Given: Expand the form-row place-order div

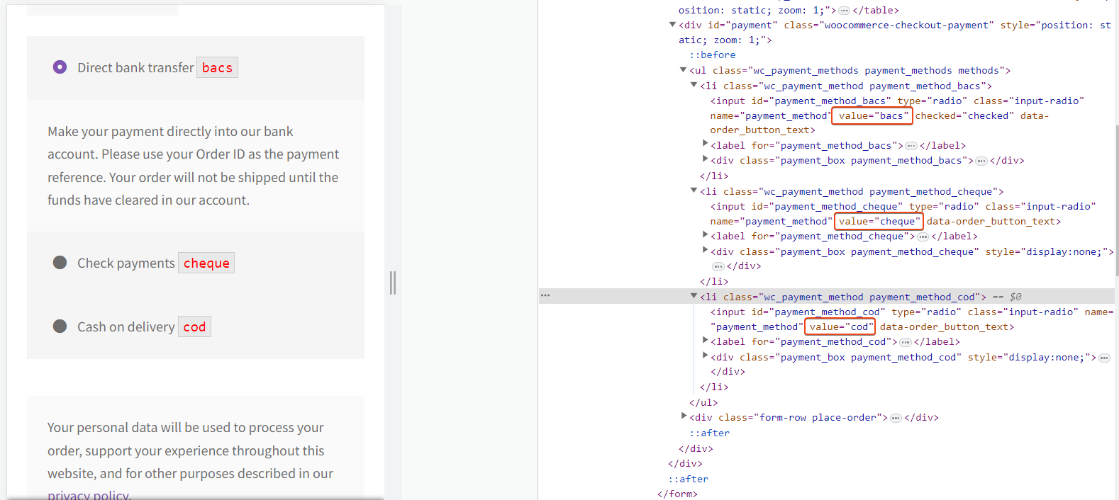Looking at the screenshot, I should coord(684,416).
